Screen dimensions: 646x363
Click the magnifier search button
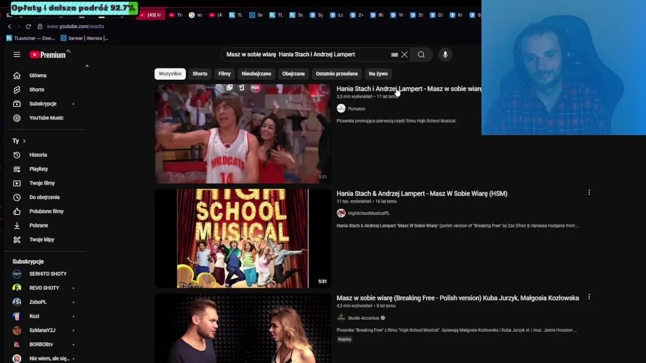pos(421,54)
